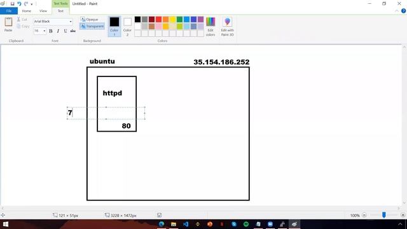Image resolution: width=407 pixels, height=229 pixels.
Task: Set text background to Opaque
Action: coord(89,20)
